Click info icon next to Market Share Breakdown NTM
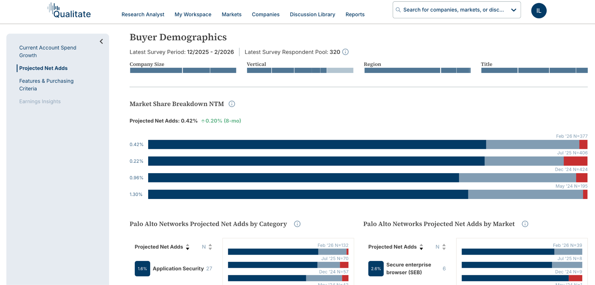Viewport: 595px width, 285px height. 232,104
